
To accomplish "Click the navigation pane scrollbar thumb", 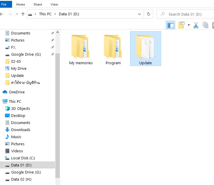I will [x=58, y=115].
